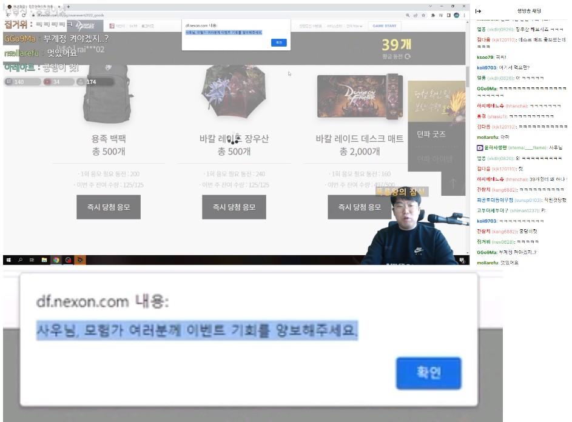Click the small 확인 button in browser alert
This screenshot has height=422, width=572.
[278, 42]
